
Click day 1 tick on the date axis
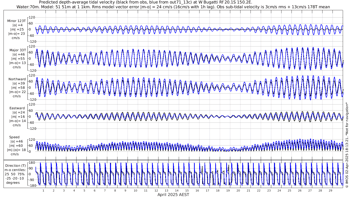pos(43,190)
